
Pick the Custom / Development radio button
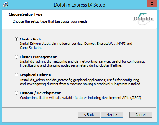click(17, 93)
